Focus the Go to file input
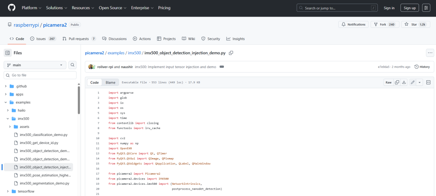Image resolution: width=436 pixels, height=196 pixels. click(x=40, y=75)
